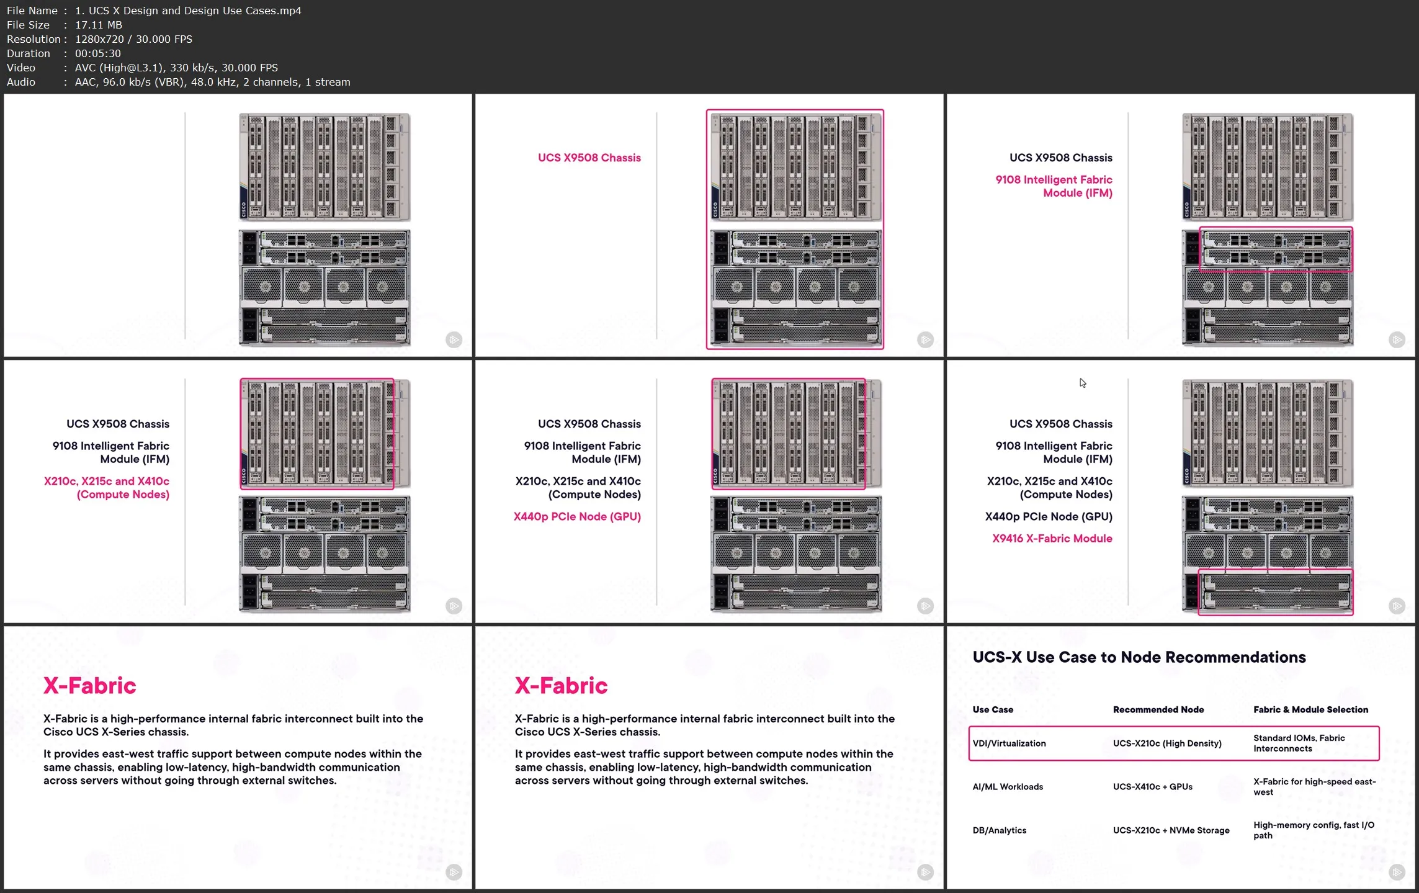Click the 'Use Case' column header
Screen dimensions: 1419x893
(x=993, y=709)
